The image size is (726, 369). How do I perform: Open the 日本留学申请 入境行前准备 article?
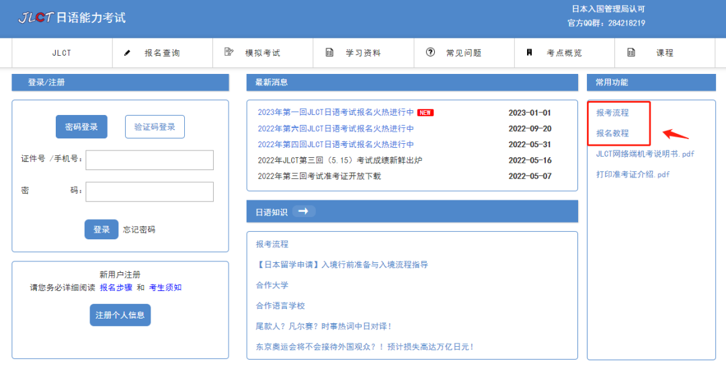coord(341,265)
